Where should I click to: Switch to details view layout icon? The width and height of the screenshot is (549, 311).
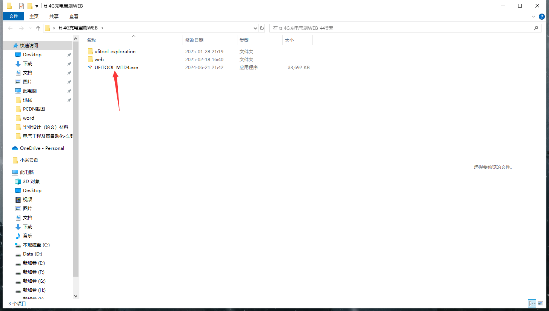[532, 303]
